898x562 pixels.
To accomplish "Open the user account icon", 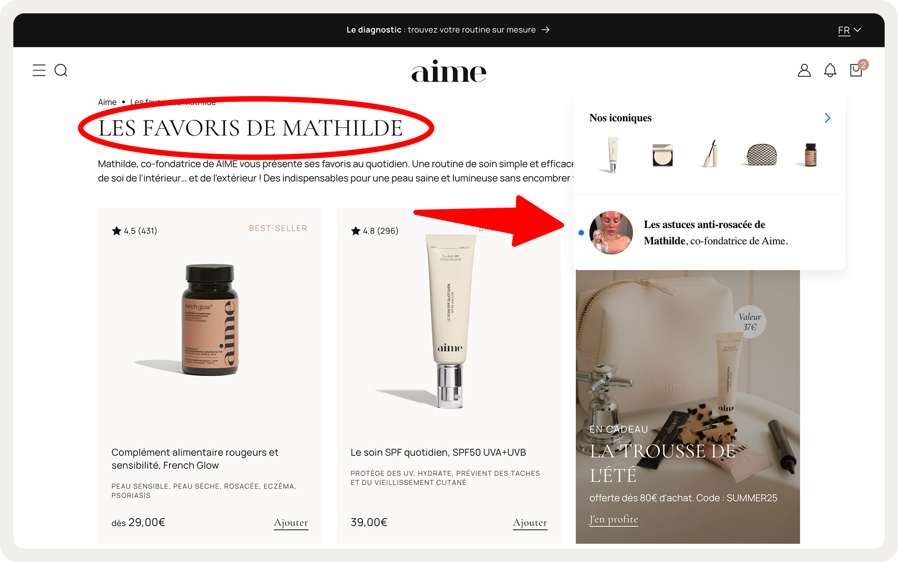I will [x=804, y=71].
